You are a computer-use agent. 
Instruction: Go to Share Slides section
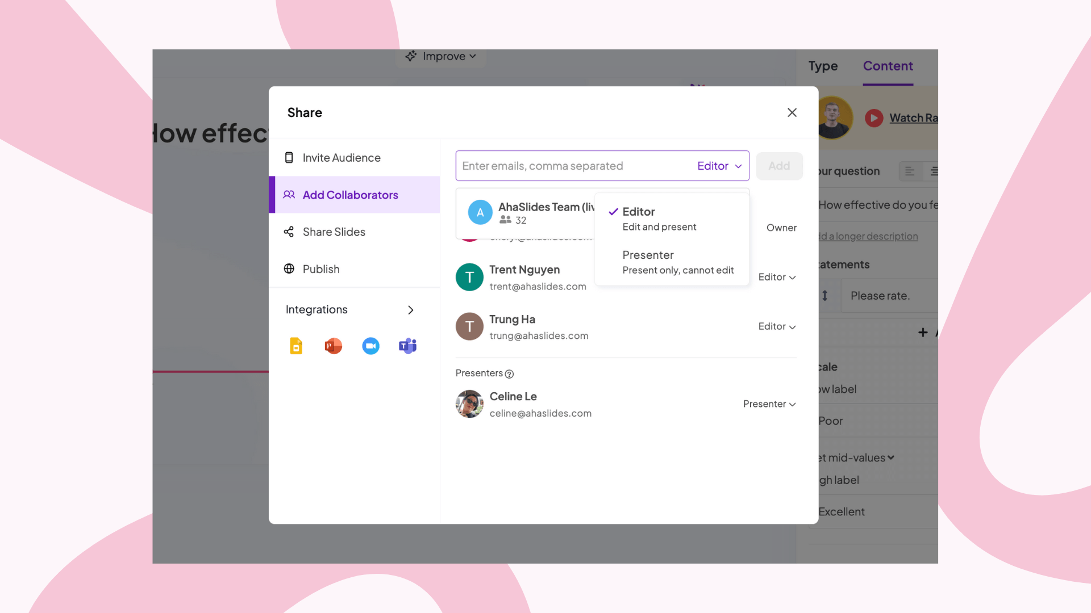click(334, 232)
